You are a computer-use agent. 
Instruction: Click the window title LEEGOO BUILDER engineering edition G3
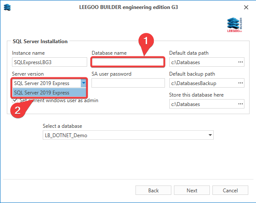pos(129,7)
